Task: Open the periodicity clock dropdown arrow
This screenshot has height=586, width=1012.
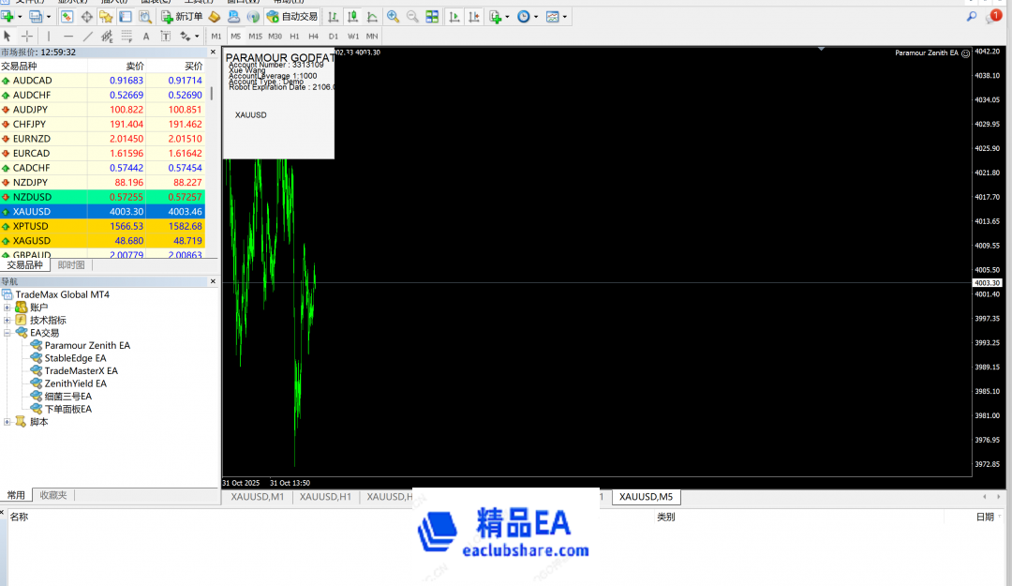Action: coord(535,17)
